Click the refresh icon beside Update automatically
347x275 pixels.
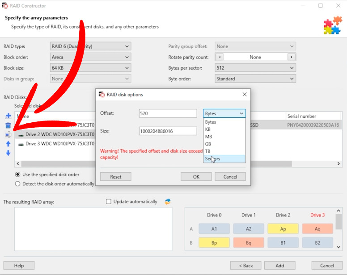coord(168,201)
